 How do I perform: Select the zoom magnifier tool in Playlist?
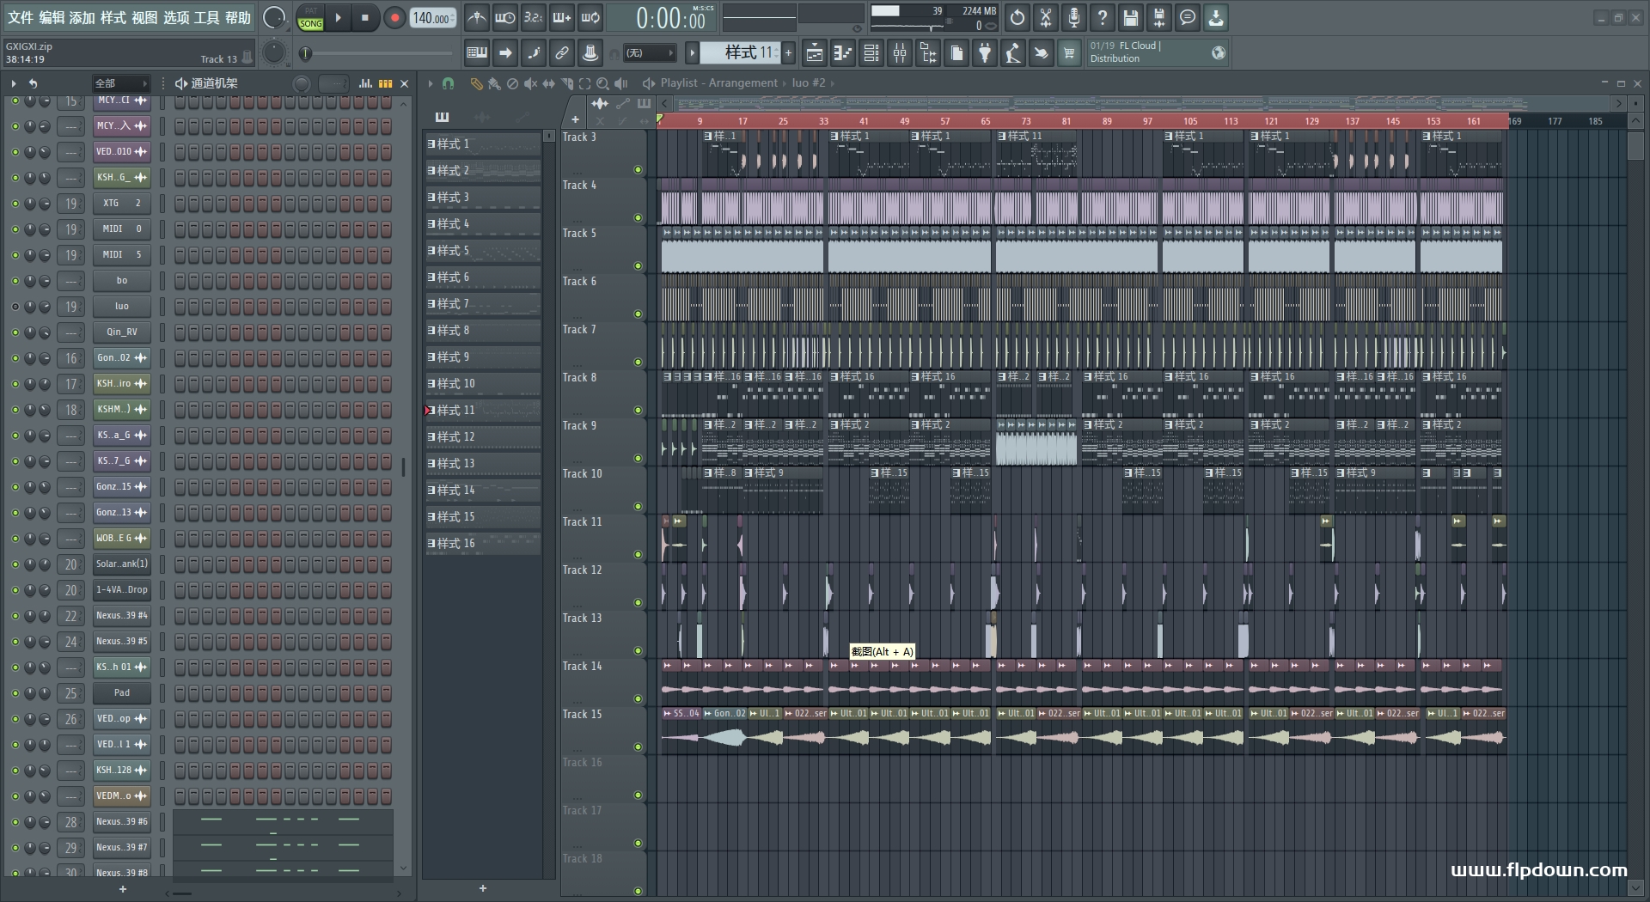602,83
